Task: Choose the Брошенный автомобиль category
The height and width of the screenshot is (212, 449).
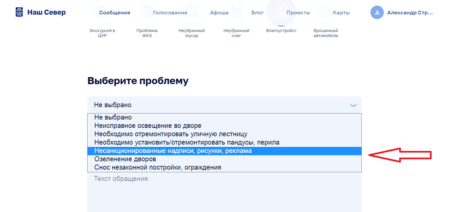Action: click(326, 33)
